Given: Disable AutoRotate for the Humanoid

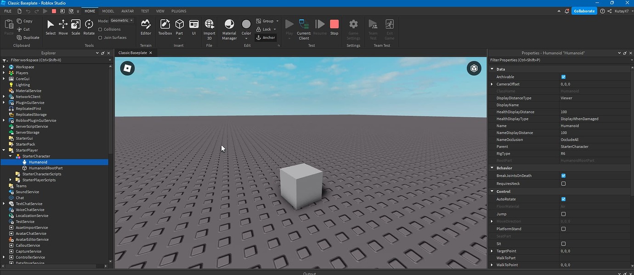Looking at the screenshot, I should 563,199.
